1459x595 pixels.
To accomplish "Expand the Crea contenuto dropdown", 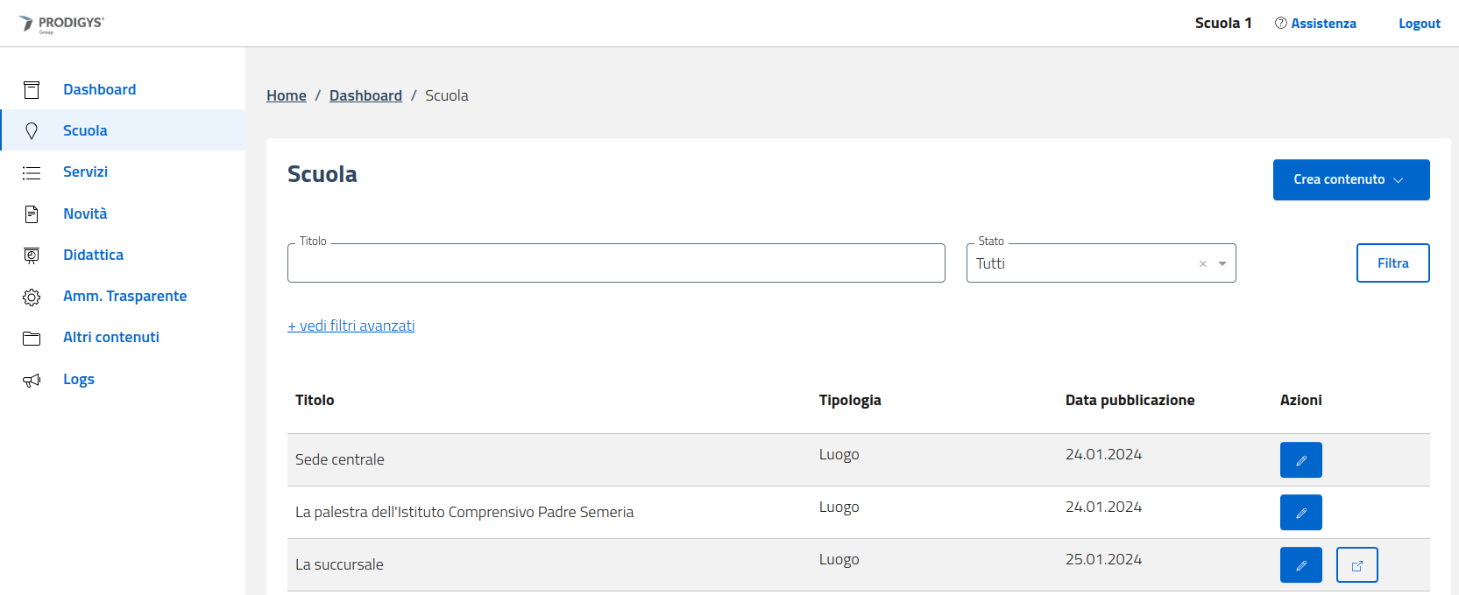I will 1350,179.
